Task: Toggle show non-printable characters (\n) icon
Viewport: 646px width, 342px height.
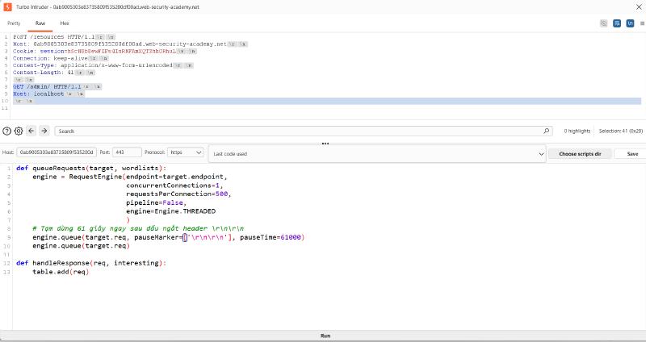Action: coord(630,23)
